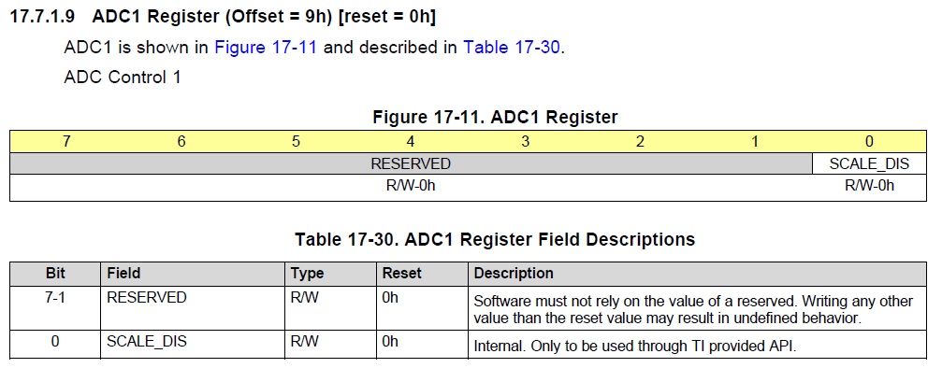Select the bit 5 header cell
Screen dimensions: 942x368
coord(297,142)
